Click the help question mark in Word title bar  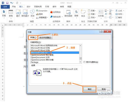113,3
